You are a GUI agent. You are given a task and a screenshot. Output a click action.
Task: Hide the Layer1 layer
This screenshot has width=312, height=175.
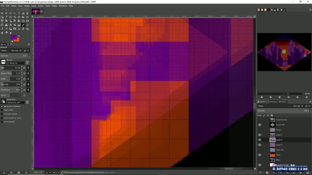tap(259, 135)
